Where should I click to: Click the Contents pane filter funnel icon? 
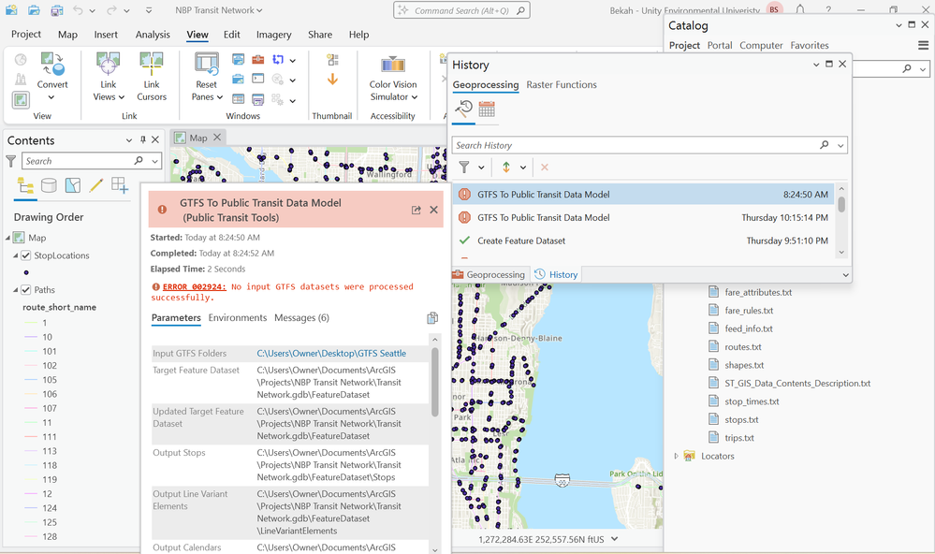pos(10,161)
